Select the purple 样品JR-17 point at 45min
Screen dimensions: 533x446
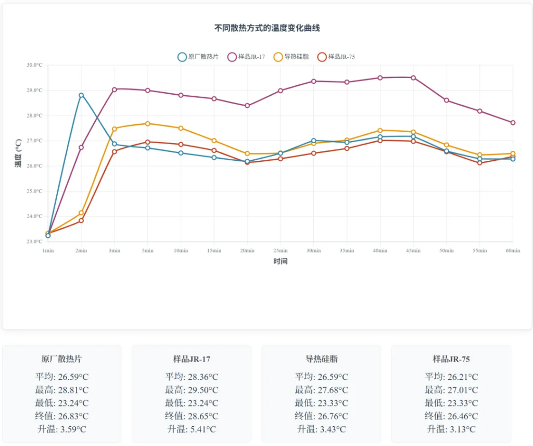point(413,78)
